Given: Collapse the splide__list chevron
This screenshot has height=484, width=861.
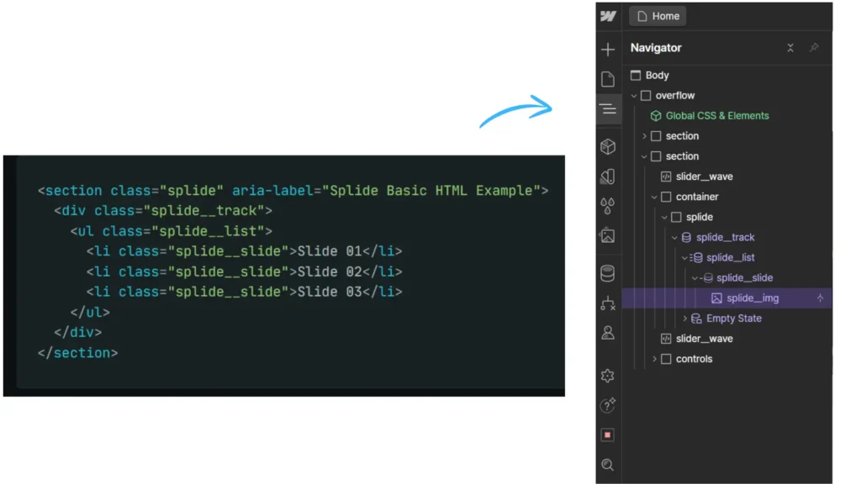Looking at the screenshot, I should 684,258.
